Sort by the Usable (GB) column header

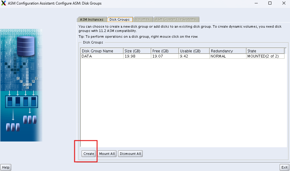click(x=194, y=51)
